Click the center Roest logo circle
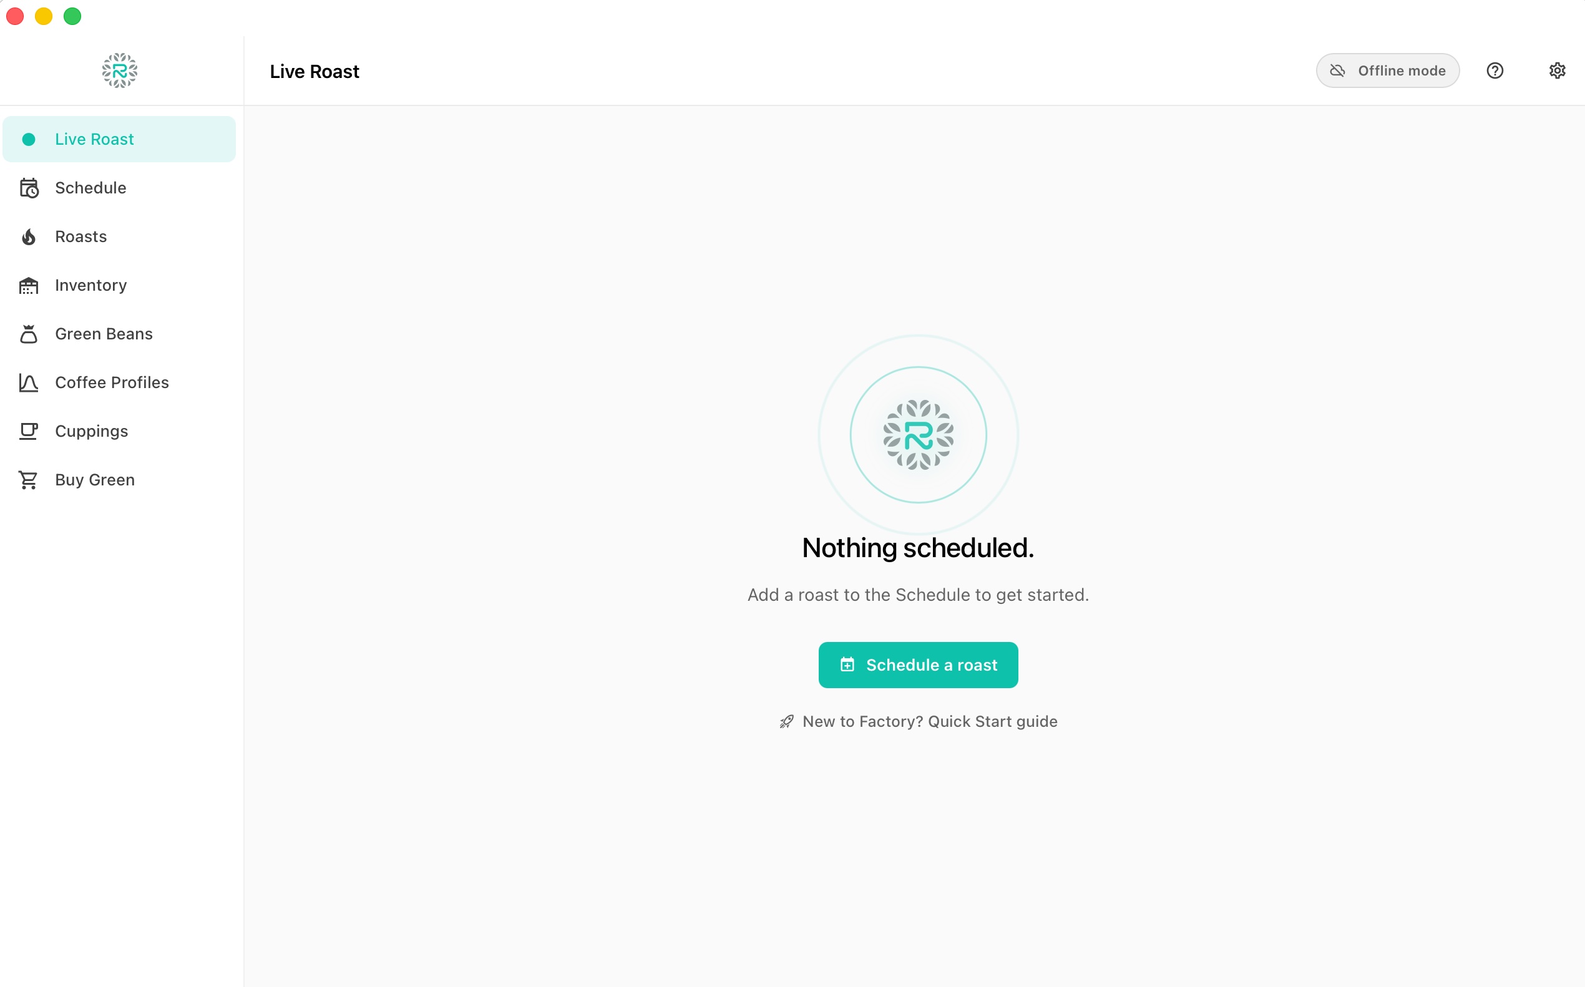The image size is (1585, 987). coord(919,435)
